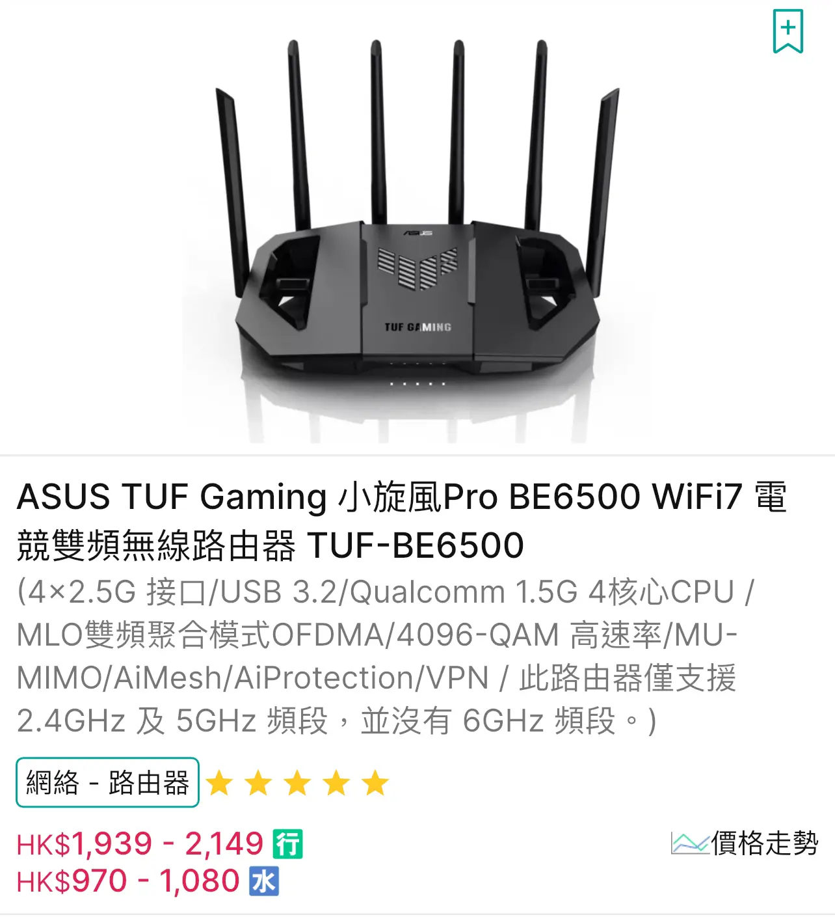View the HK$970 - 1,080 price range

(x=128, y=881)
